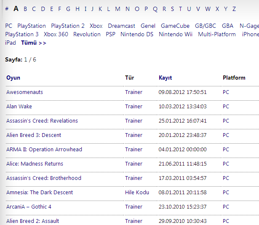The height and width of the screenshot is (225, 259).
Task: Show Nintendo DS cheats
Action: (x=137, y=34)
